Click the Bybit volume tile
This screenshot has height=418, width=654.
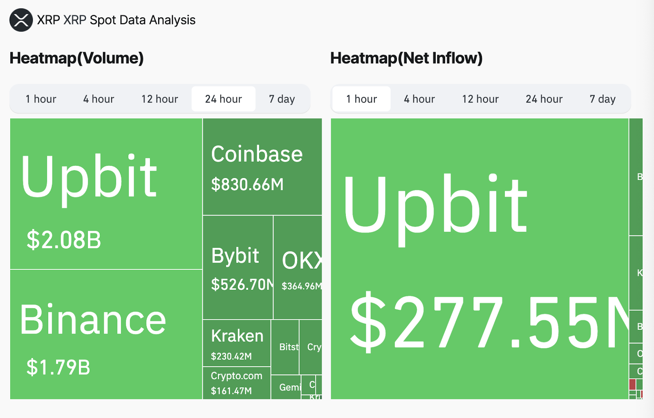238,267
